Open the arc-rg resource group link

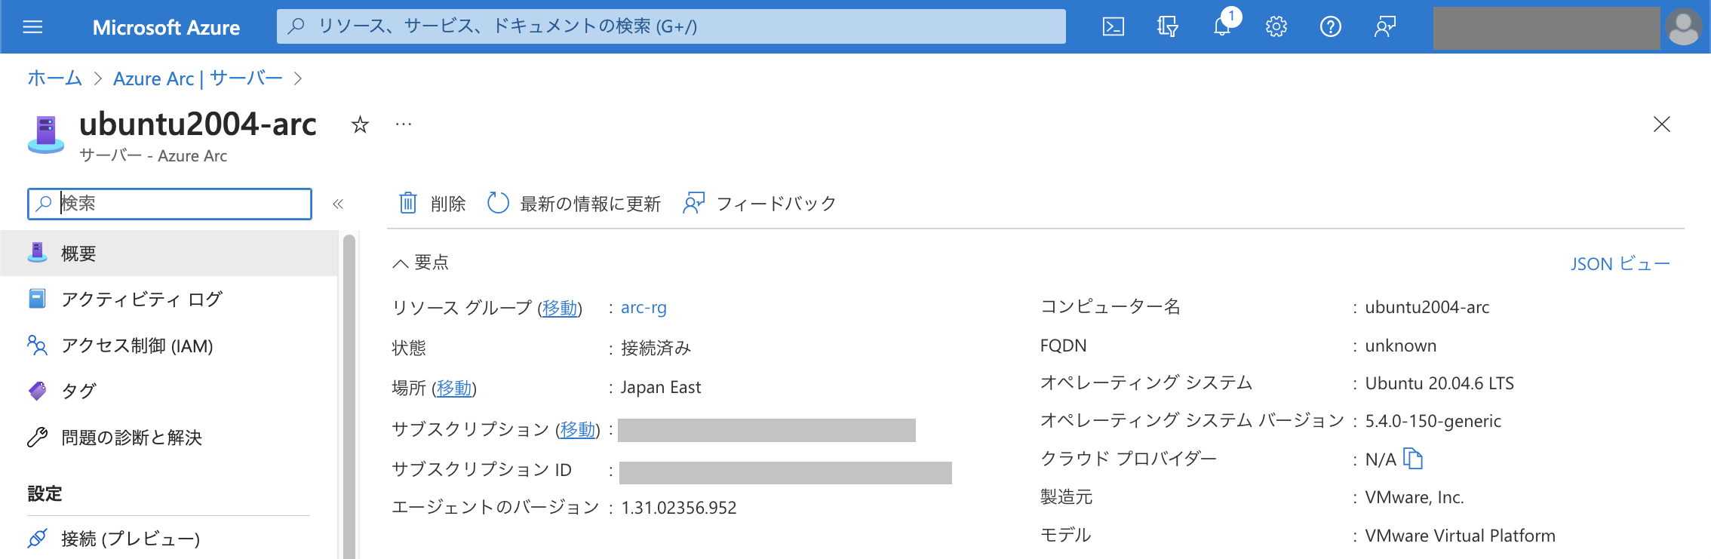click(644, 308)
